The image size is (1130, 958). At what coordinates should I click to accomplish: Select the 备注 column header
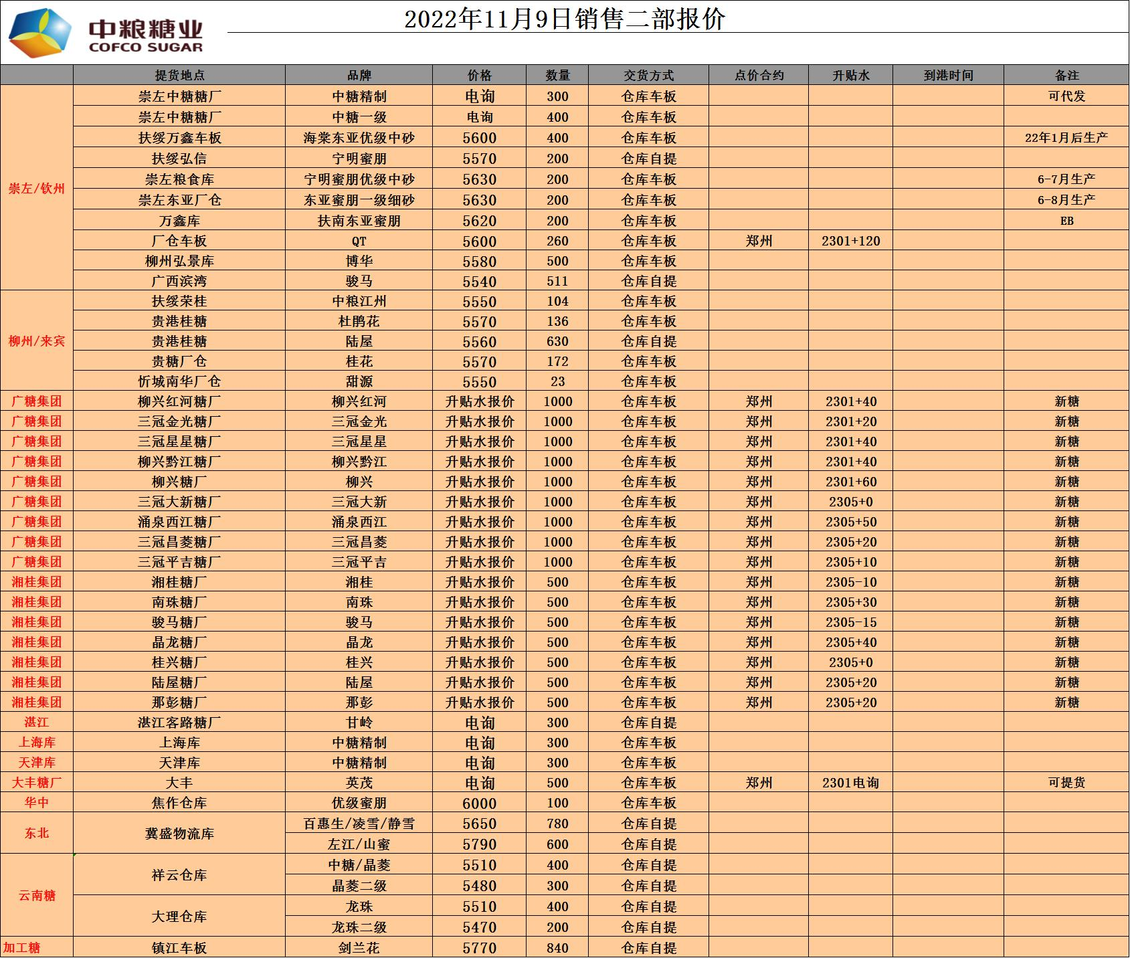pos(1066,76)
